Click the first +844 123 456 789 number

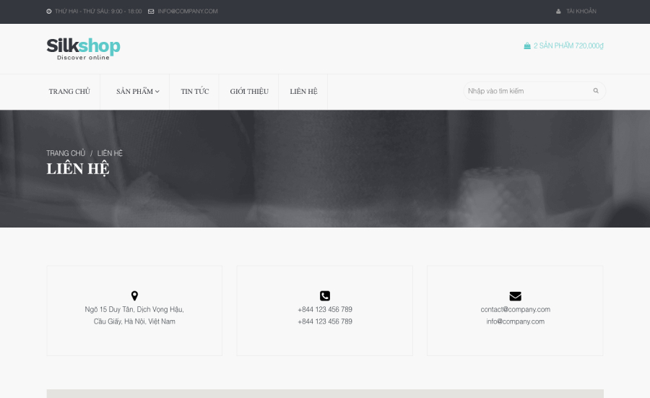325,310
